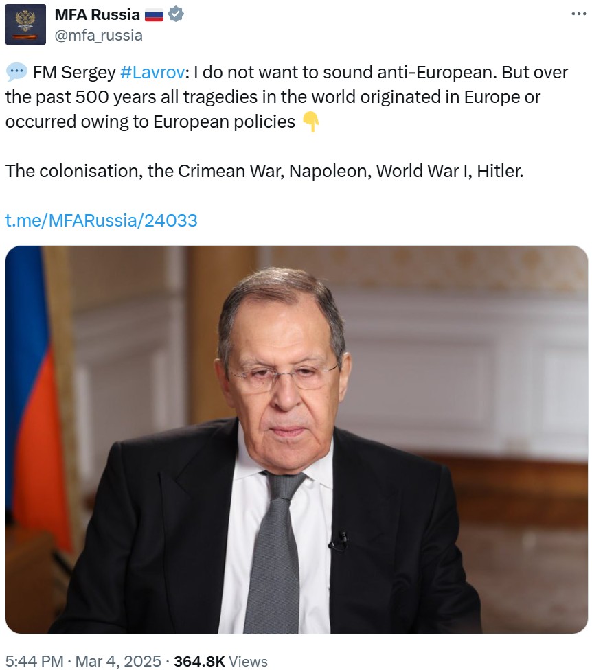Viewport: 592px width, 670px height.
Task: Click the tweet text about European policies
Action: click(x=286, y=97)
